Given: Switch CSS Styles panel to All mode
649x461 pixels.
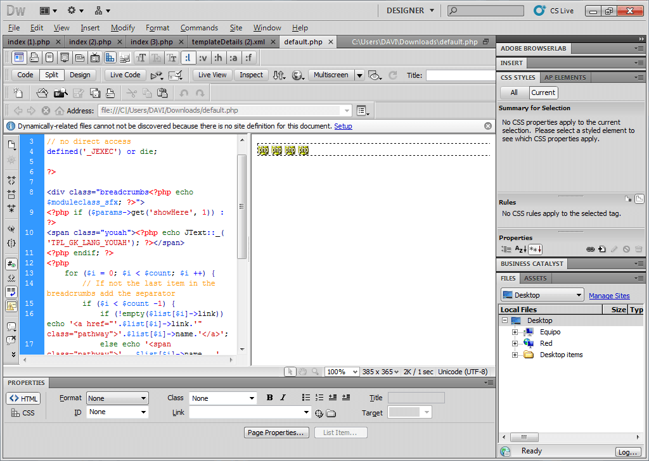Looking at the screenshot, I should pyautogui.click(x=514, y=92).
